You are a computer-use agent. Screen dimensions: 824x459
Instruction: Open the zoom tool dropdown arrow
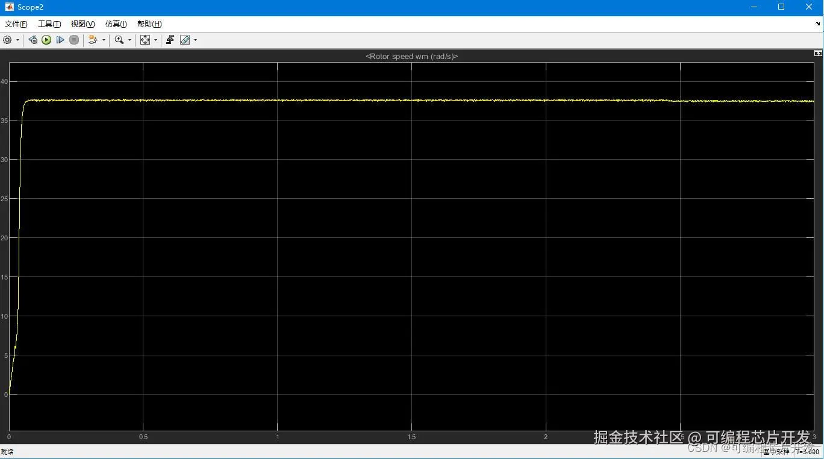[x=130, y=40]
